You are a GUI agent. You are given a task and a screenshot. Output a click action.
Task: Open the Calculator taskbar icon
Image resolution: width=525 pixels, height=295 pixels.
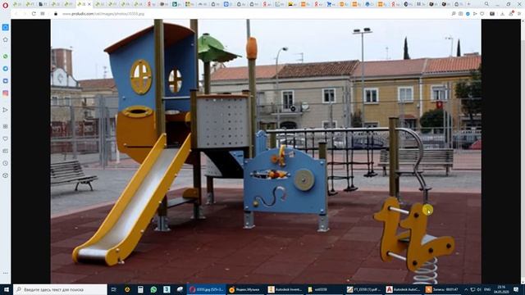(x=140, y=289)
